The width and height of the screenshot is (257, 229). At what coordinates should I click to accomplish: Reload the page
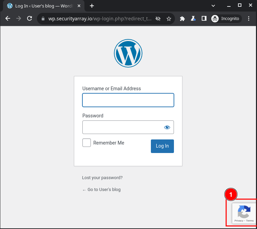click(x=29, y=19)
